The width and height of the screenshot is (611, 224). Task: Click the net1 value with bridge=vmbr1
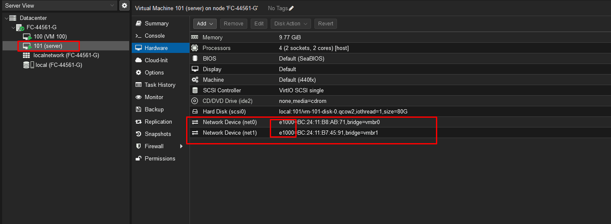click(328, 133)
